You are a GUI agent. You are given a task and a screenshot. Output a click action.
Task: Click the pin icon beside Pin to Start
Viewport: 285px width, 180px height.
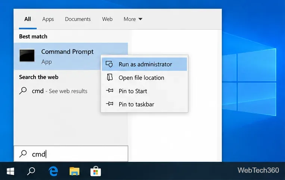coord(109,90)
